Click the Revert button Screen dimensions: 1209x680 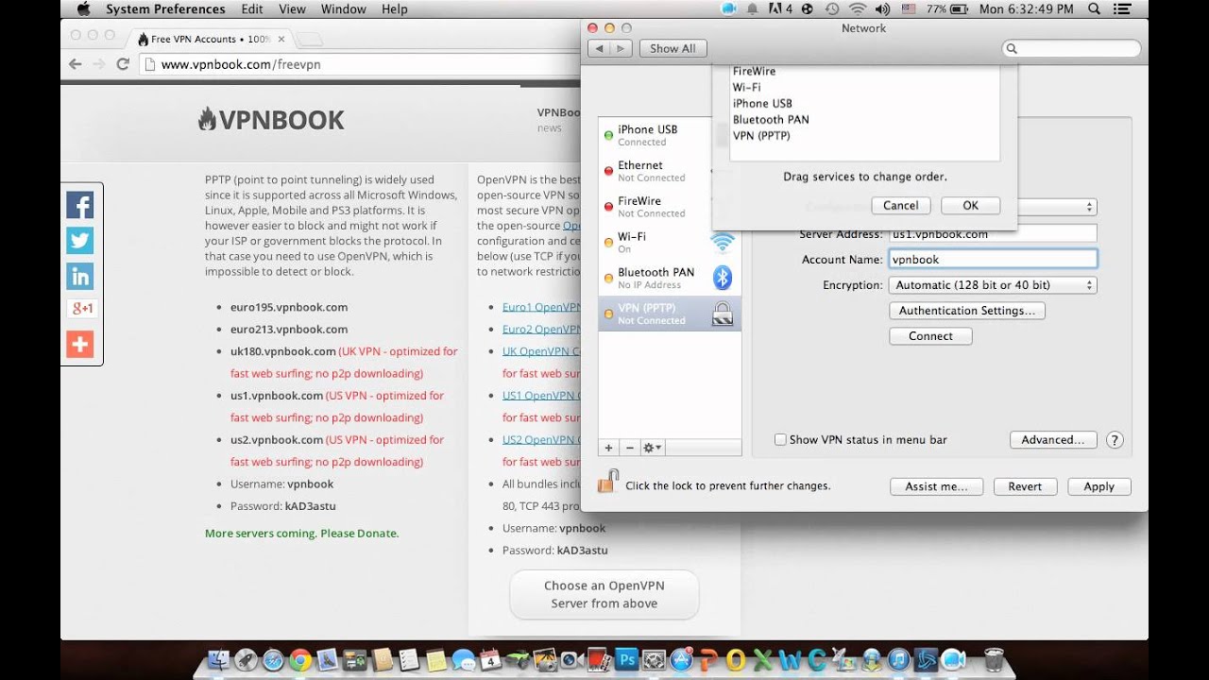[x=1025, y=487]
